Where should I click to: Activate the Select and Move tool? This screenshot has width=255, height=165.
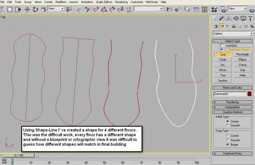pos(27,10)
